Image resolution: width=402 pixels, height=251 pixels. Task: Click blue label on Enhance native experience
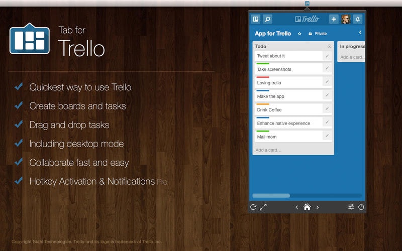coord(263,117)
